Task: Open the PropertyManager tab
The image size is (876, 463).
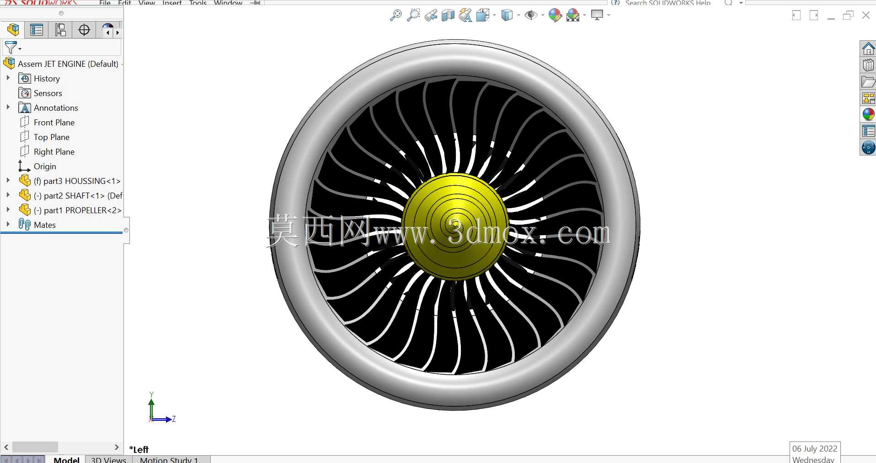Action: coord(37,30)
